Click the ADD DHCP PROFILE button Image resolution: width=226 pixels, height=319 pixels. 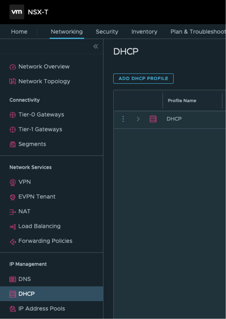tap(143, 79)
